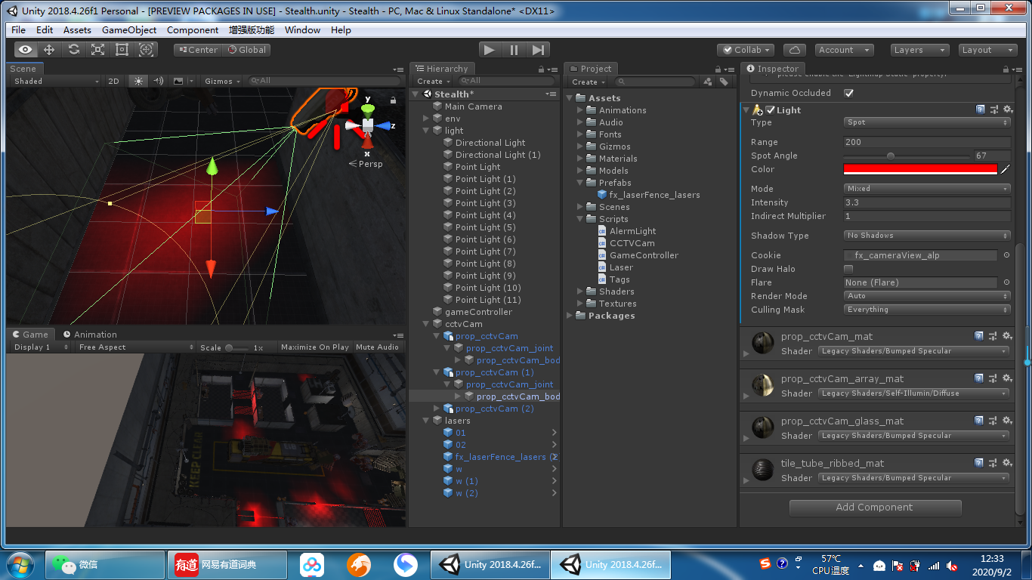Open the cloud services icon
Image resolution: width=1032 pixels, height=580 pixels.
pos(794,50)
